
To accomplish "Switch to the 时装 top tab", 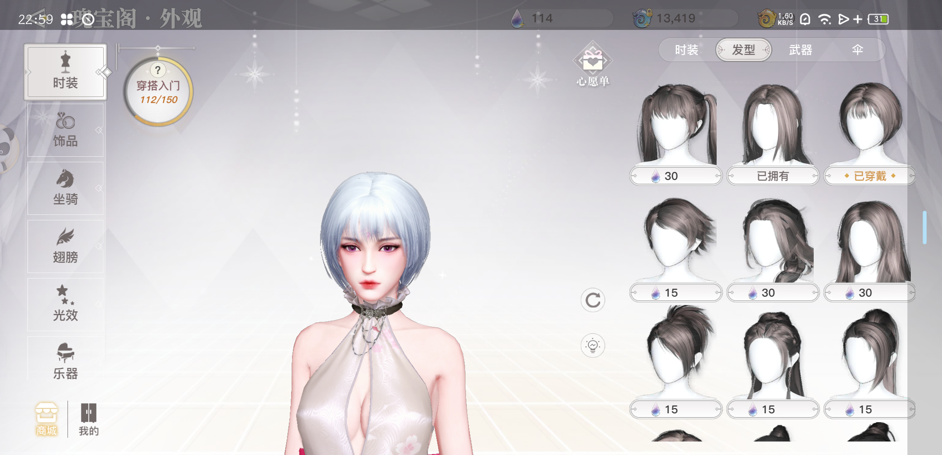I will click(687, 50).
